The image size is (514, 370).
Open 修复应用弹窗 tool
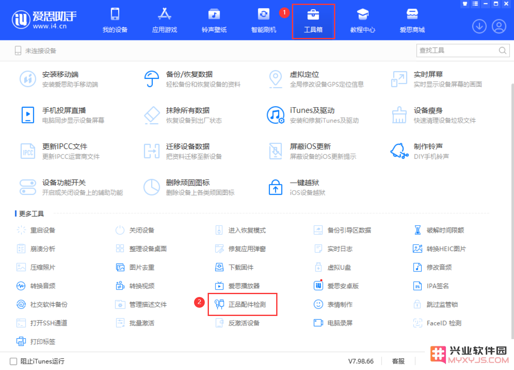tap(240, 249)
